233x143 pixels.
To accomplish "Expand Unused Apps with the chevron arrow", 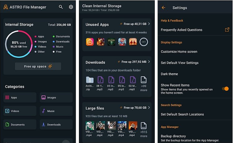I will tap(149, 24).
